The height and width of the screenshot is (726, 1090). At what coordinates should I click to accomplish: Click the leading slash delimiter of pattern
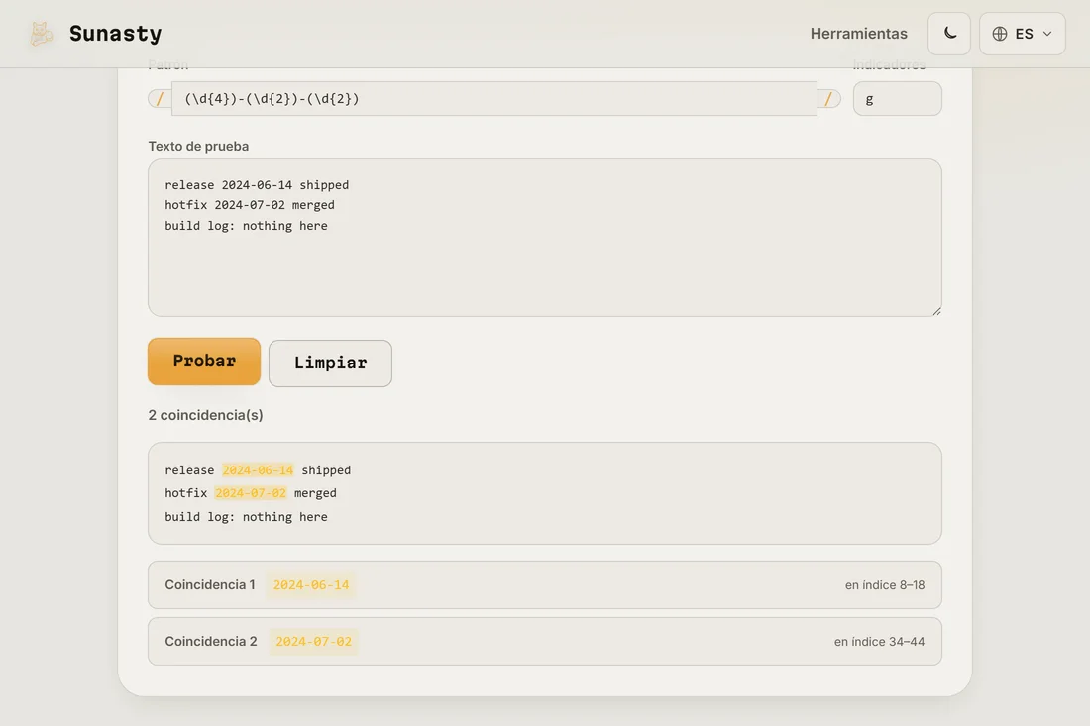click(x=160, y=99)
